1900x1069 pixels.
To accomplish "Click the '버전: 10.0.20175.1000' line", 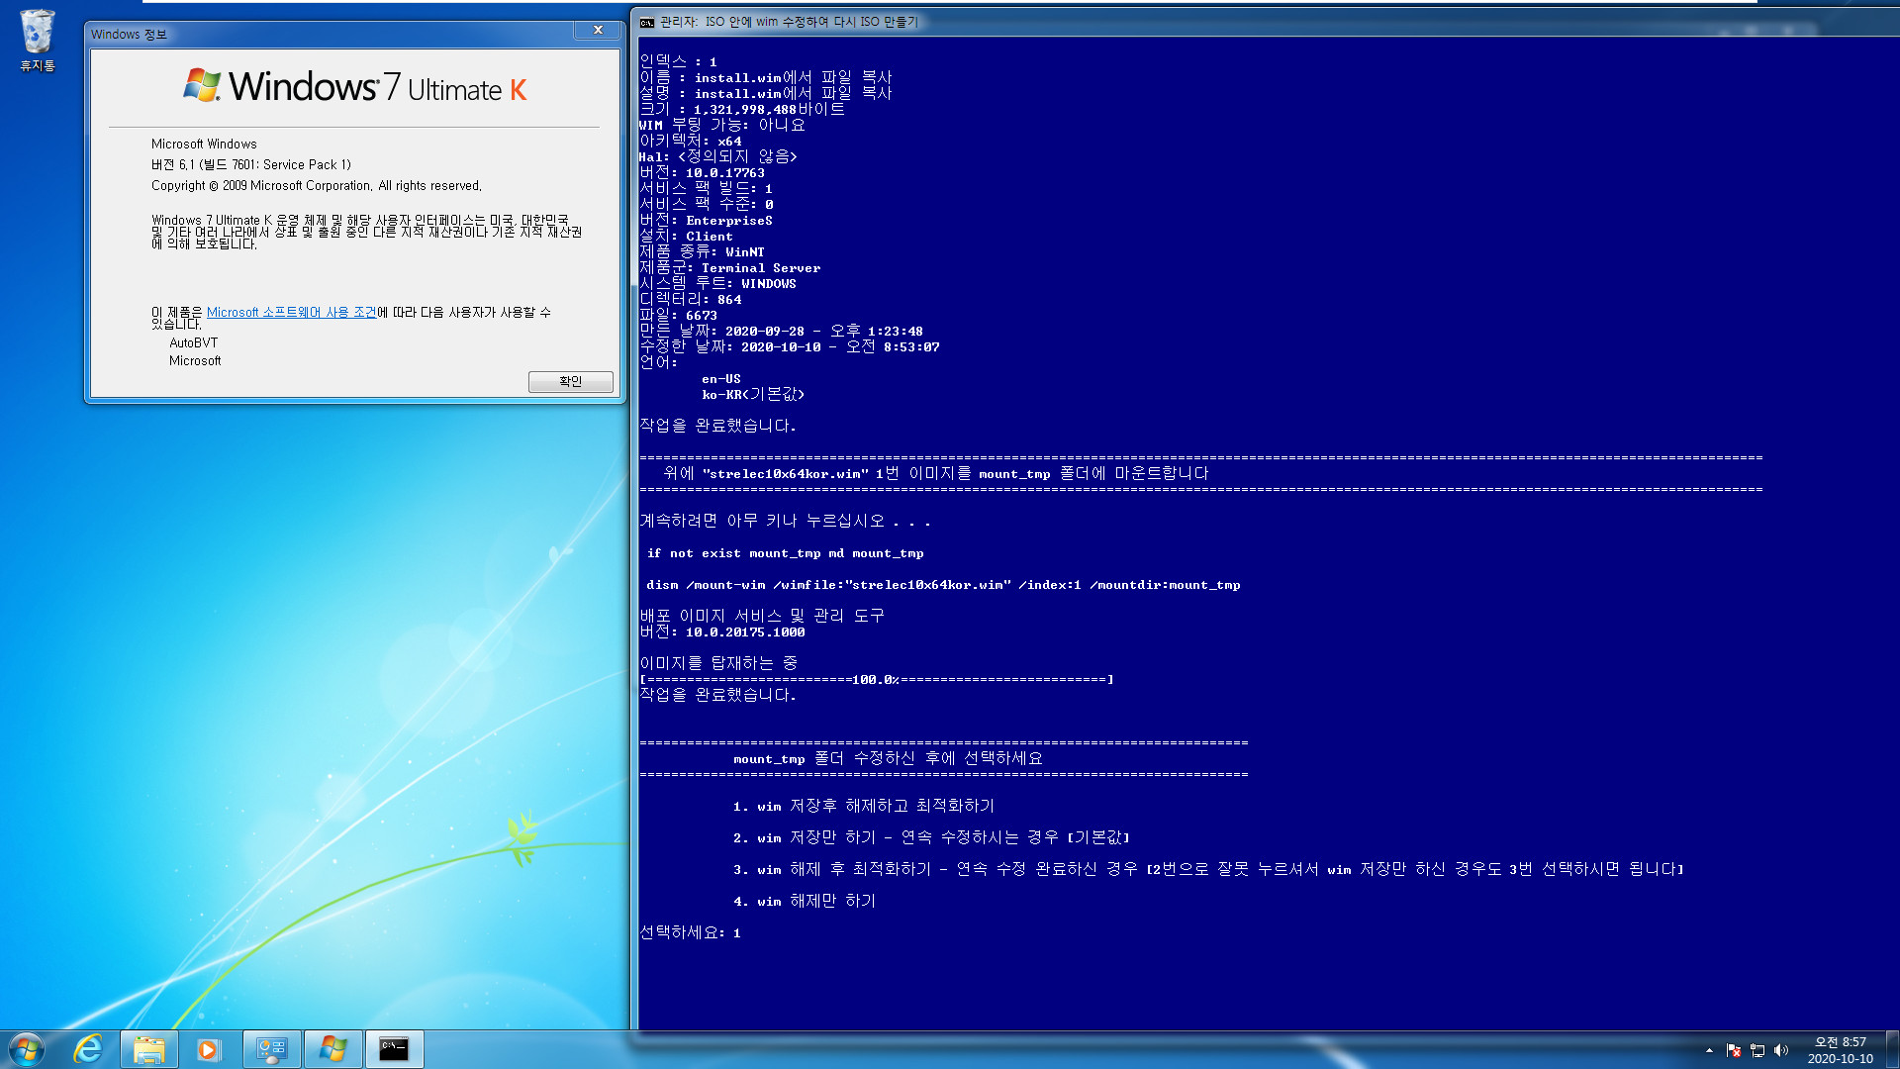I will [x=722, y=632].
